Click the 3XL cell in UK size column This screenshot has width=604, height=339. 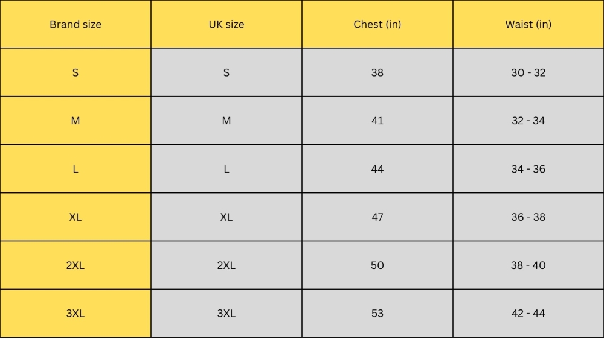pos(226,314)
